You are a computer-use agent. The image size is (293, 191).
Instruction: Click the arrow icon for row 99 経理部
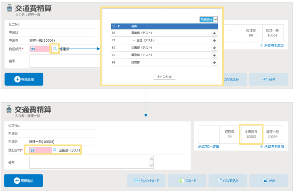[x=214, y=63]
